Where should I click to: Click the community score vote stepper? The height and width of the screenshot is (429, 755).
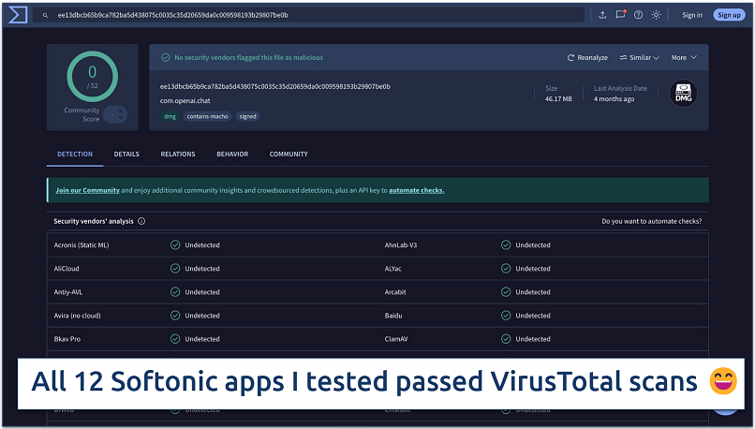(115, 114)
